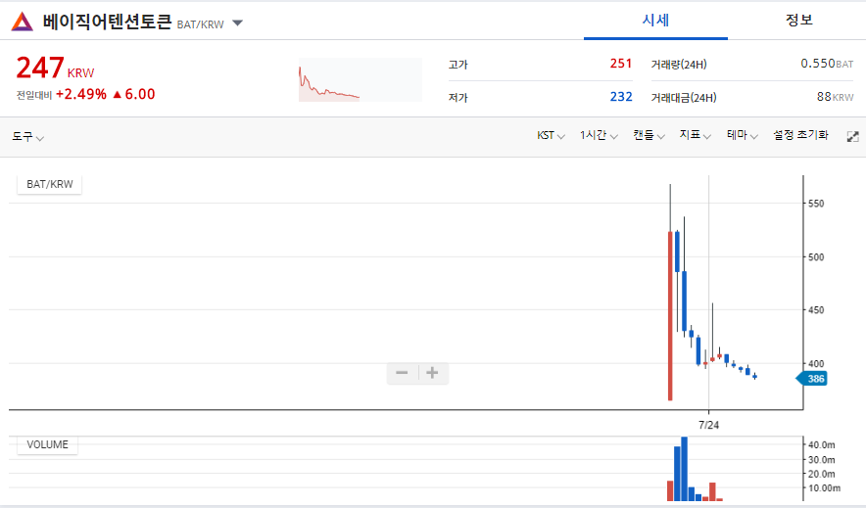Click the 386 current price marker
The image size is (866, 508).
(x=814, y=378)
